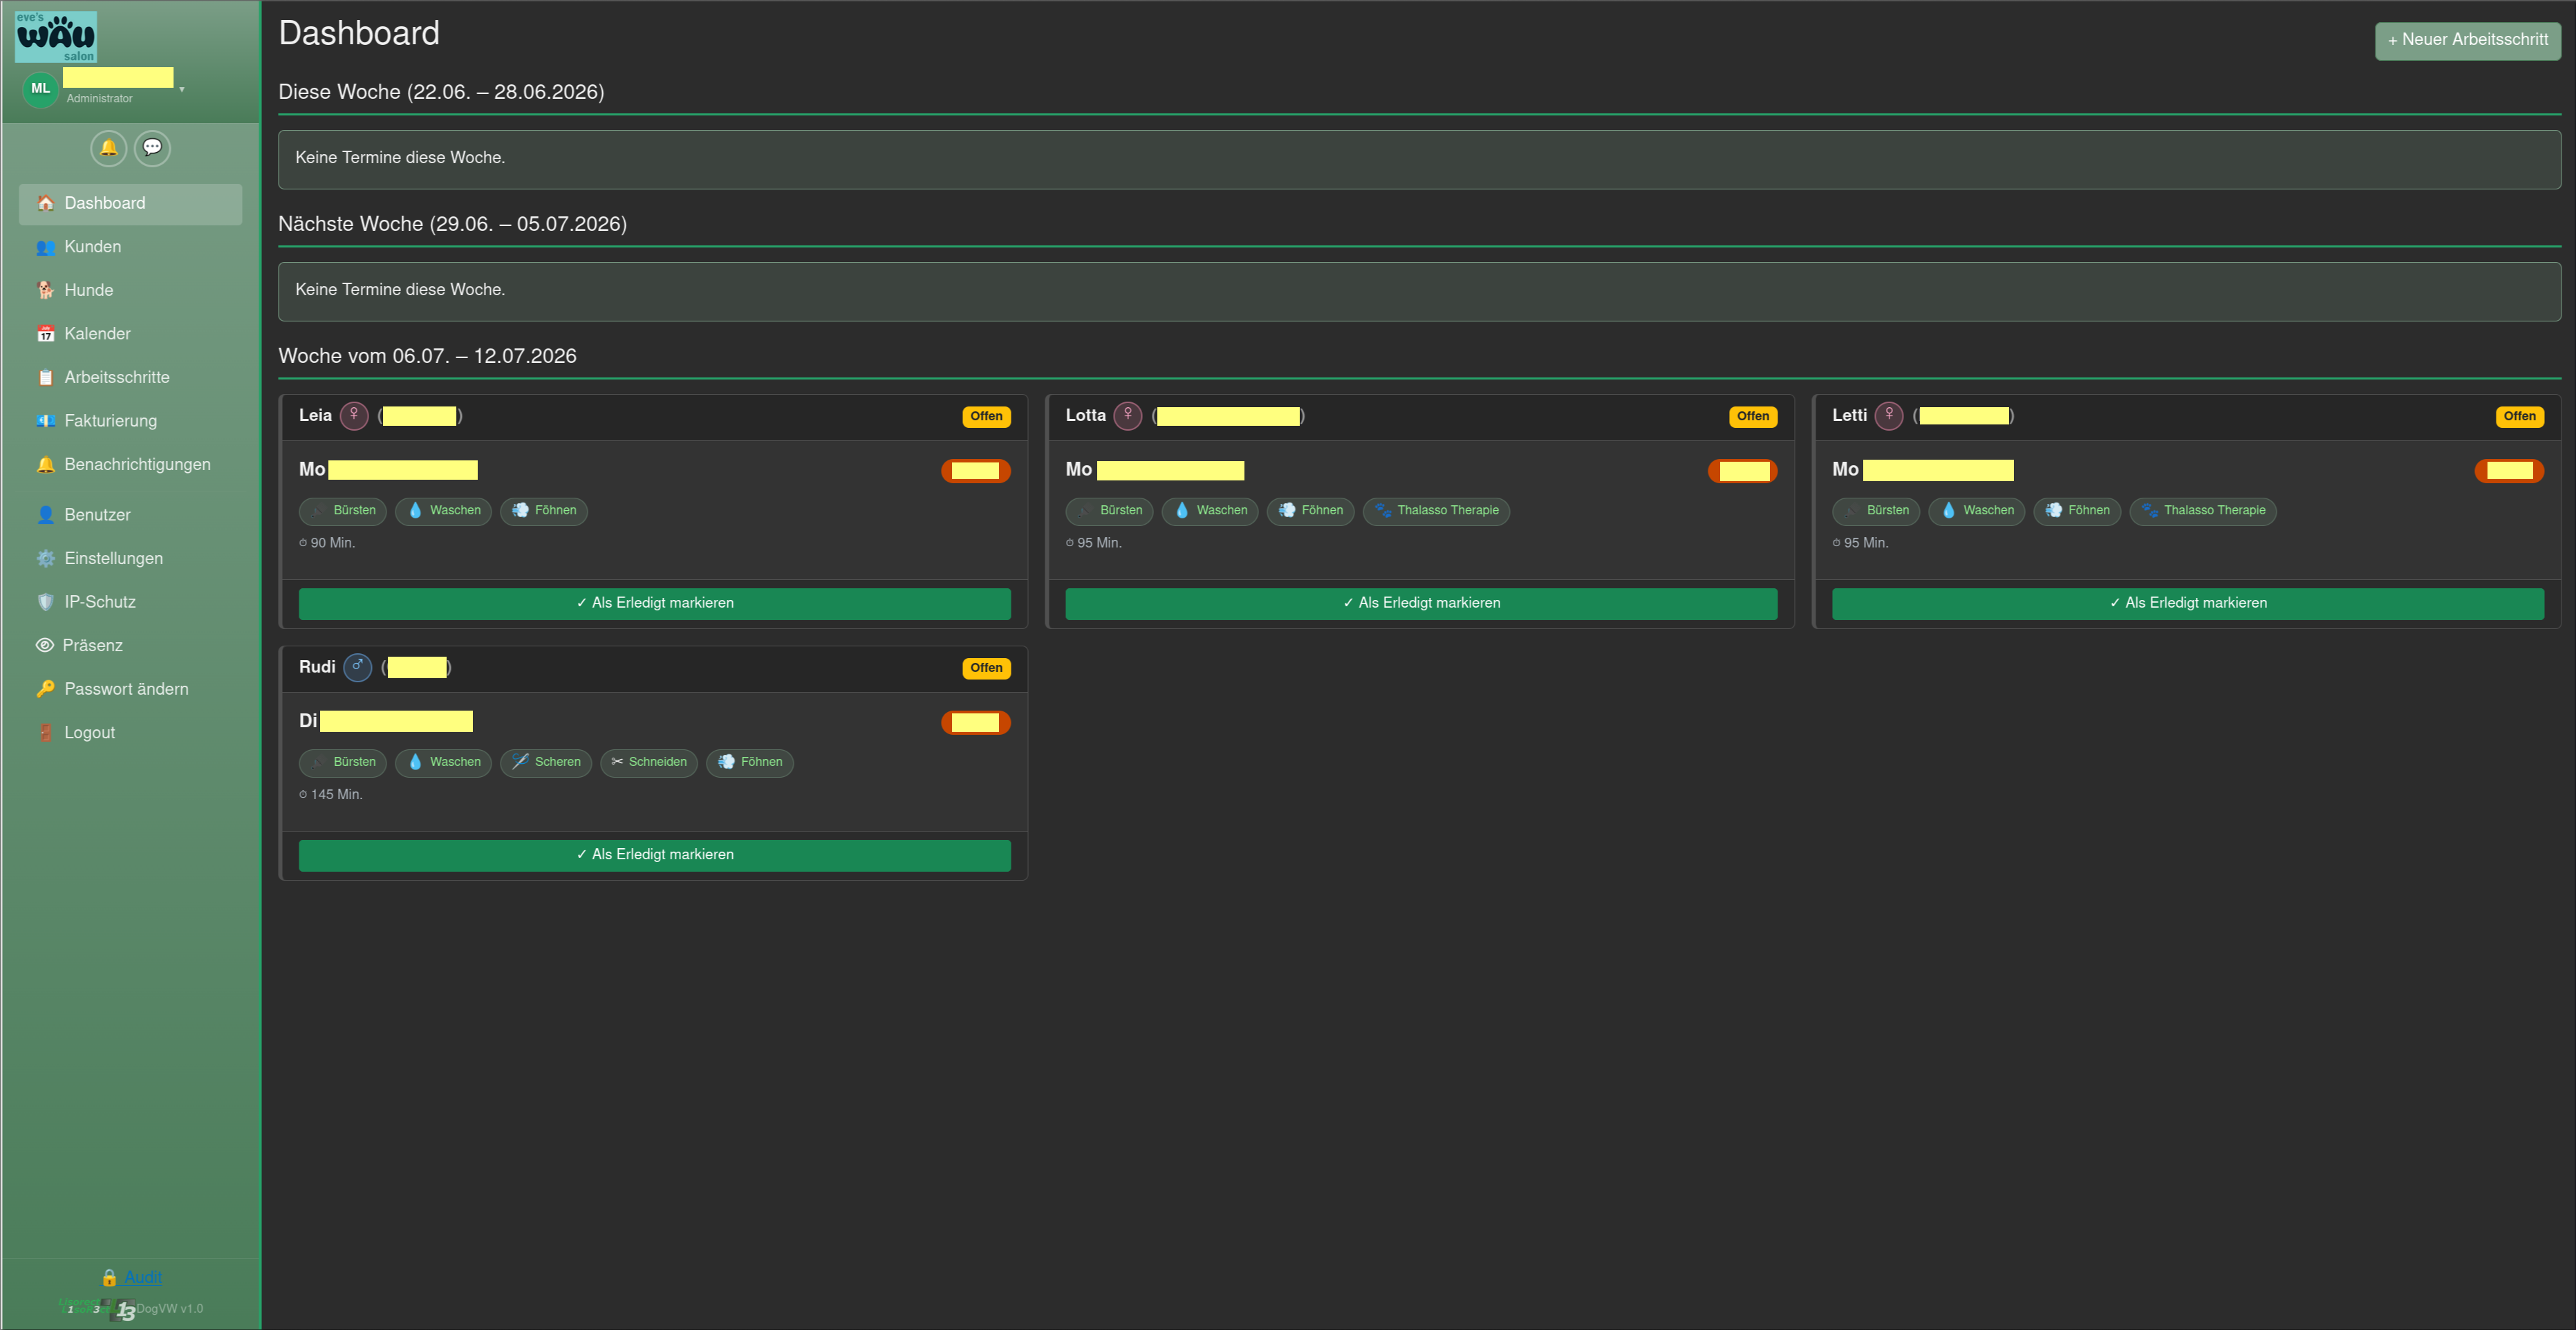Click the heading 'Woche vom 06.07. – 12.07.2026'
This screenshot has height=1330, width=2576.
point(427,356)
